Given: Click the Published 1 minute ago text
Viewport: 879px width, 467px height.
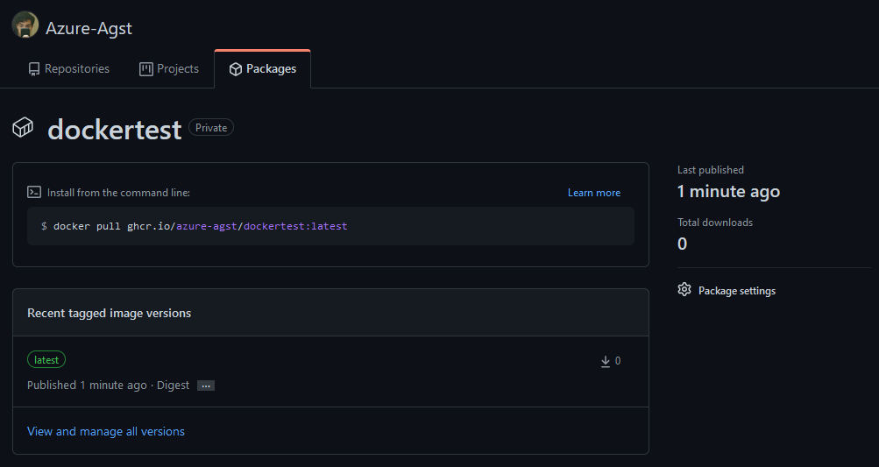Looking at the screenshot, I should coord(87,386).
